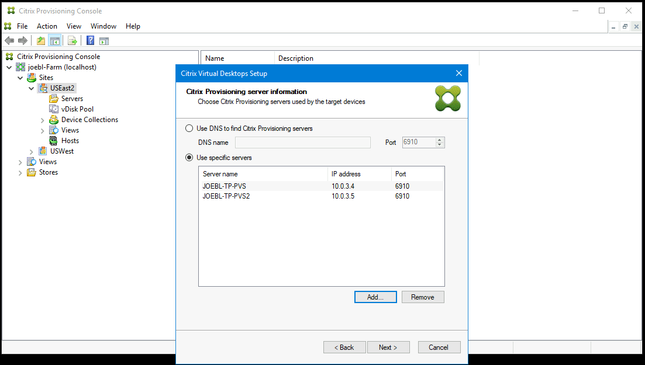
Task: Click the Add... button
Action: 375,297
